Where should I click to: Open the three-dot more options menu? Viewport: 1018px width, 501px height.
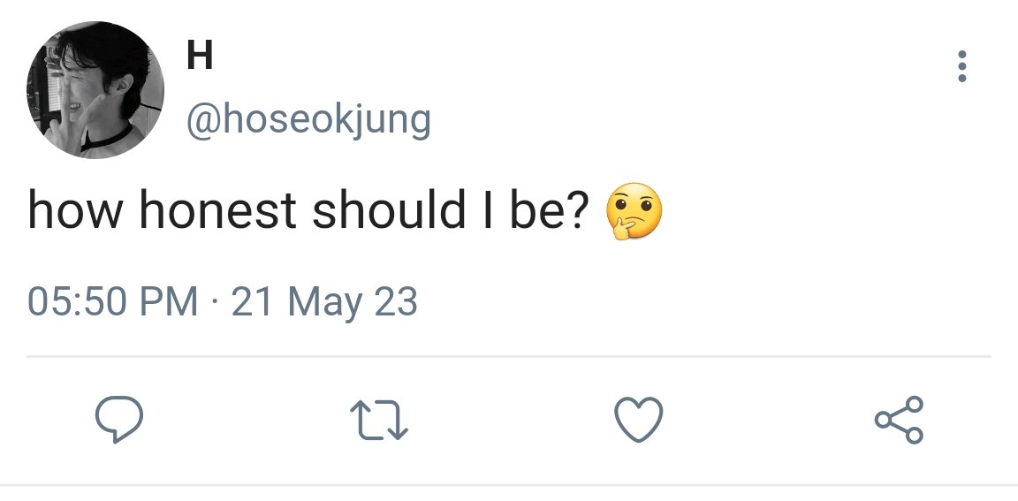tap(962, 66)
